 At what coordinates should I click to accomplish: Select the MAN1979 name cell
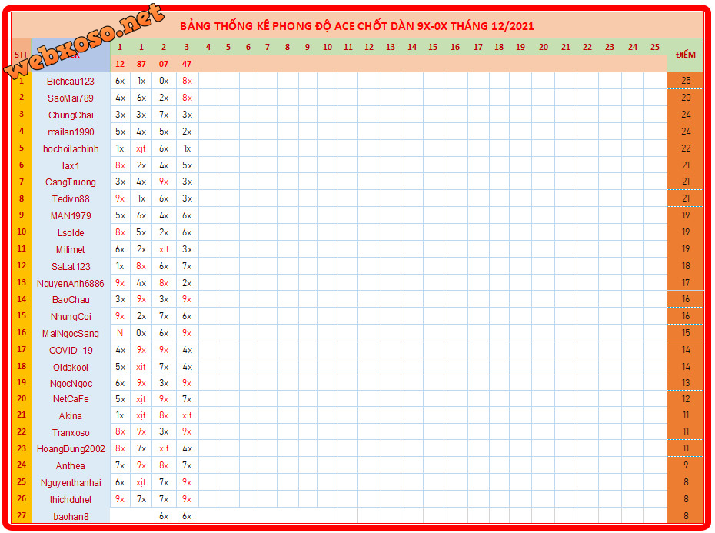71,216
